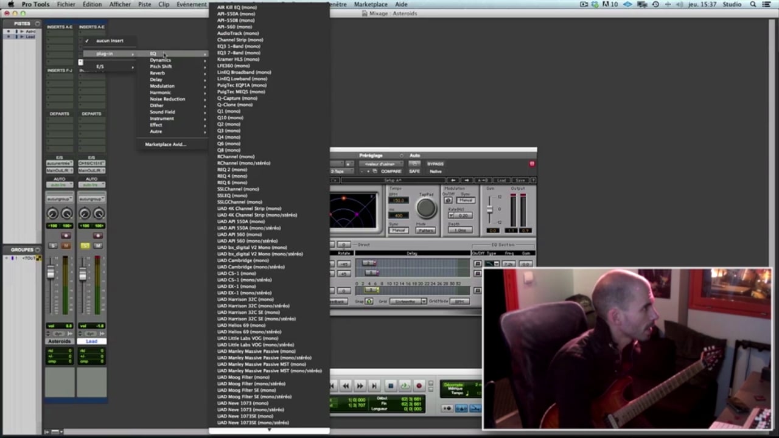The width and height of the screenshot is (779, 438).
Task: Toggle the Snap button in delay grid
Action: (369, 301)
